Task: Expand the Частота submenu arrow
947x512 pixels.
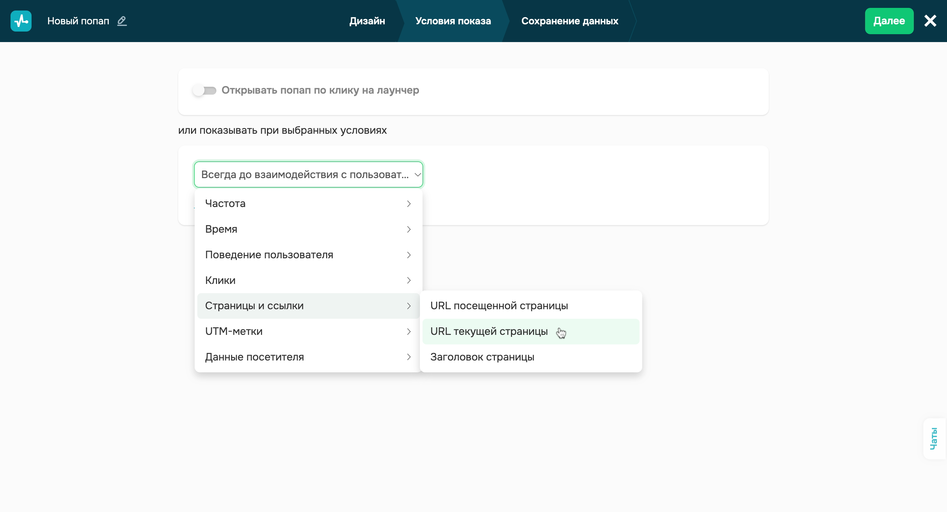Action: (408, 204)
